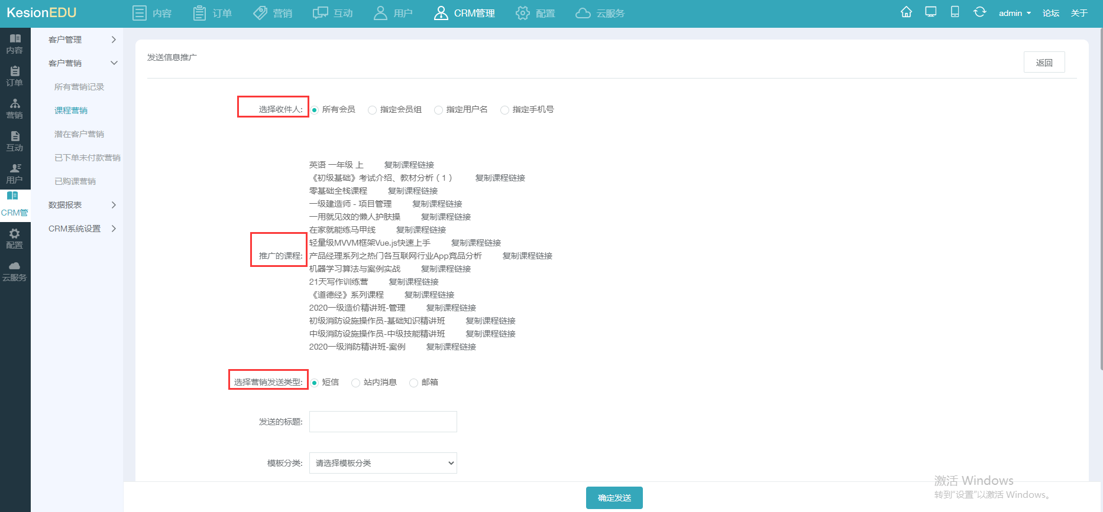Click the 确定发送 button
Viewport: 1103px width, 512px height.
(x=614, y=498)
